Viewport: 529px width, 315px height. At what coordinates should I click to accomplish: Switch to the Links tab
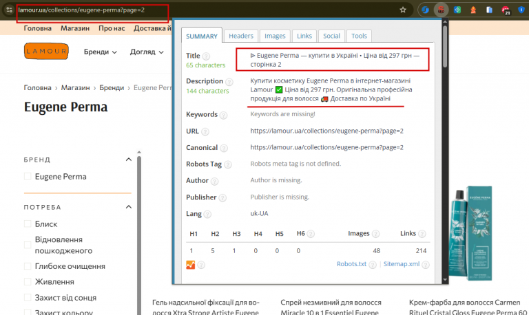pyautogui.click(x=304, y=36)
